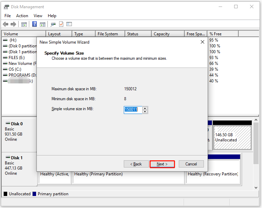Click the disk pane vertical scrollbar thumb
Screen dimensions: 262x208
pos(256,143)
